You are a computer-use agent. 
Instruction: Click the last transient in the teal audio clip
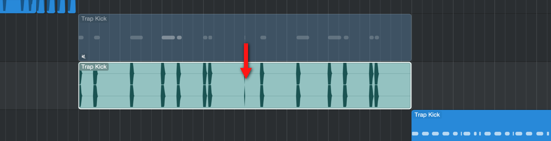[377, 85]
